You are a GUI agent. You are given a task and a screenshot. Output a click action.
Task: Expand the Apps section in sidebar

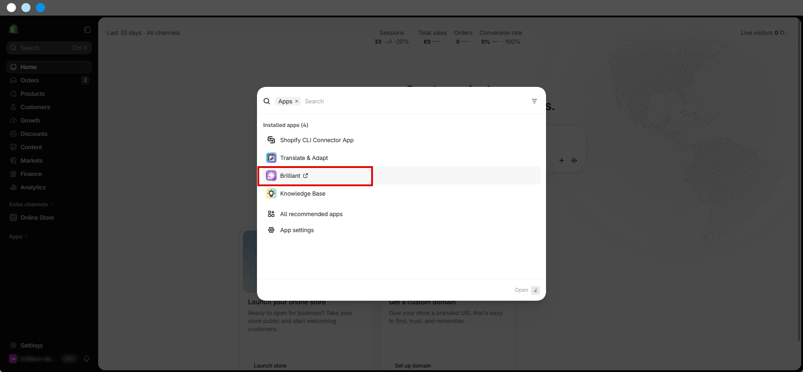coord(18,237)
